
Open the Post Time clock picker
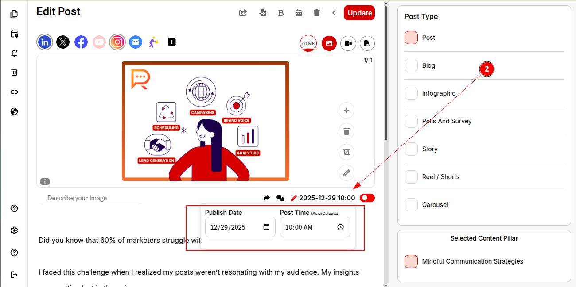340,227
